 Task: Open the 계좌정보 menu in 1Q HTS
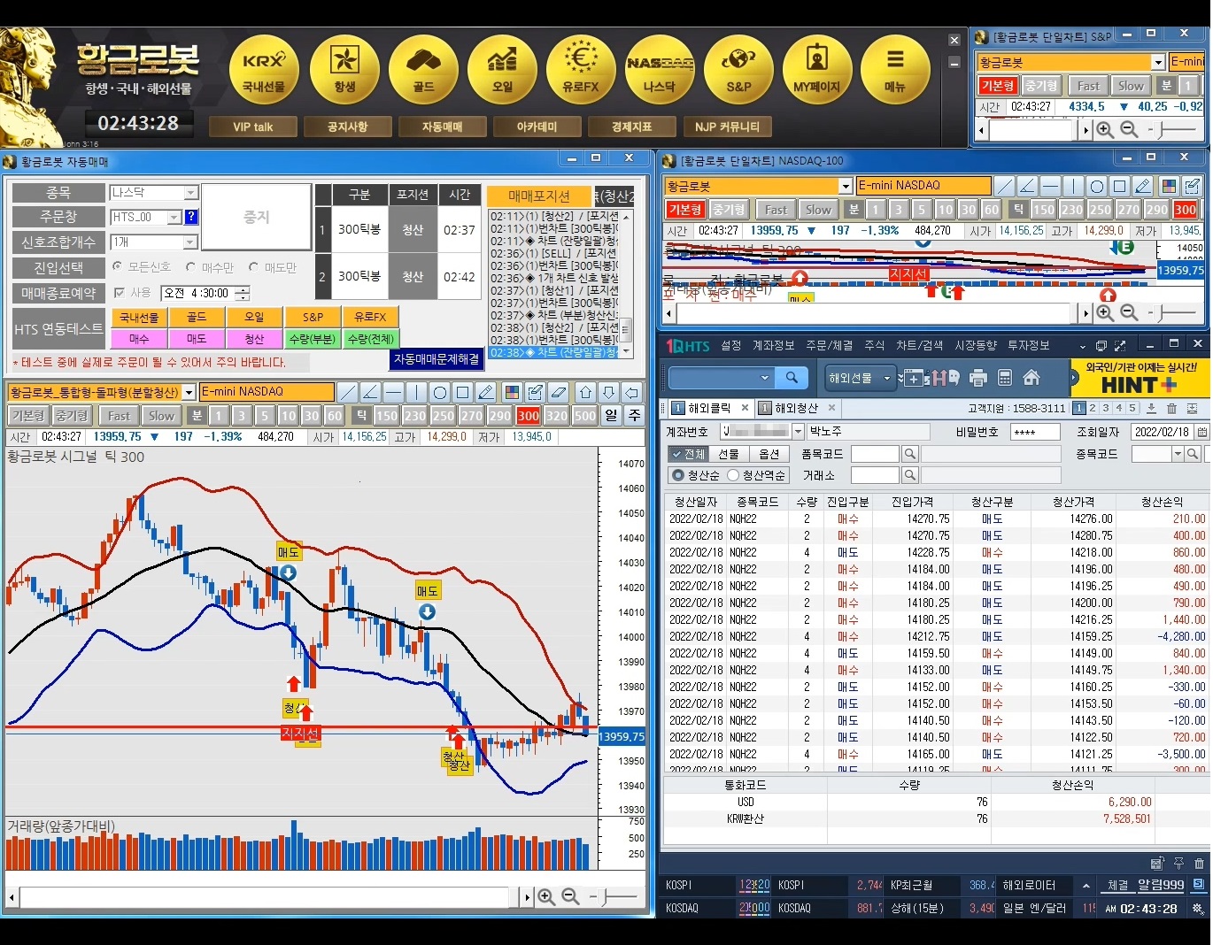coord(773,345)
